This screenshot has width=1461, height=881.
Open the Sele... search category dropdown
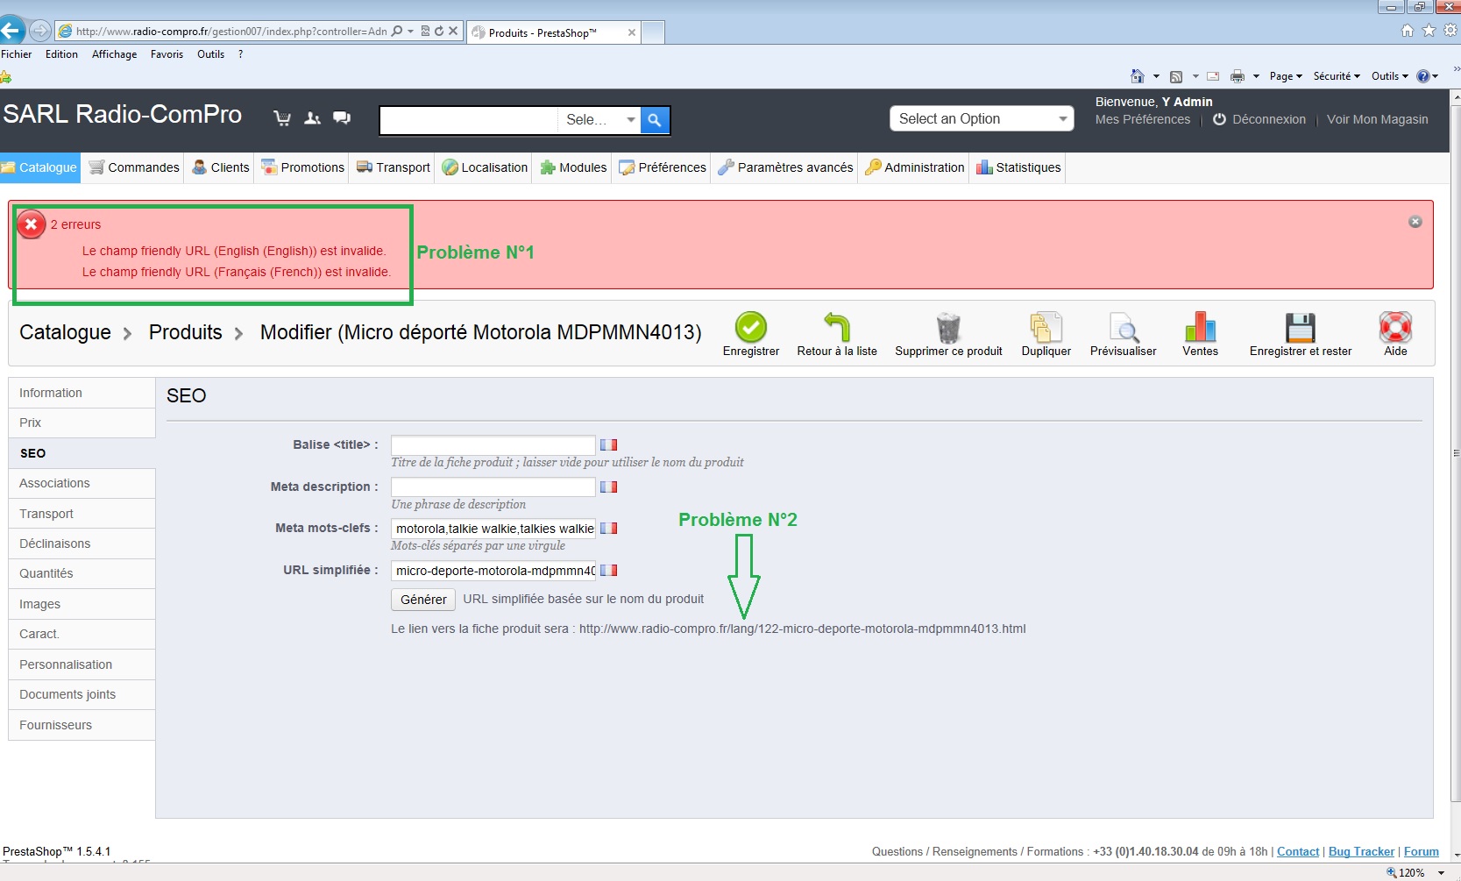coord(599,120)
